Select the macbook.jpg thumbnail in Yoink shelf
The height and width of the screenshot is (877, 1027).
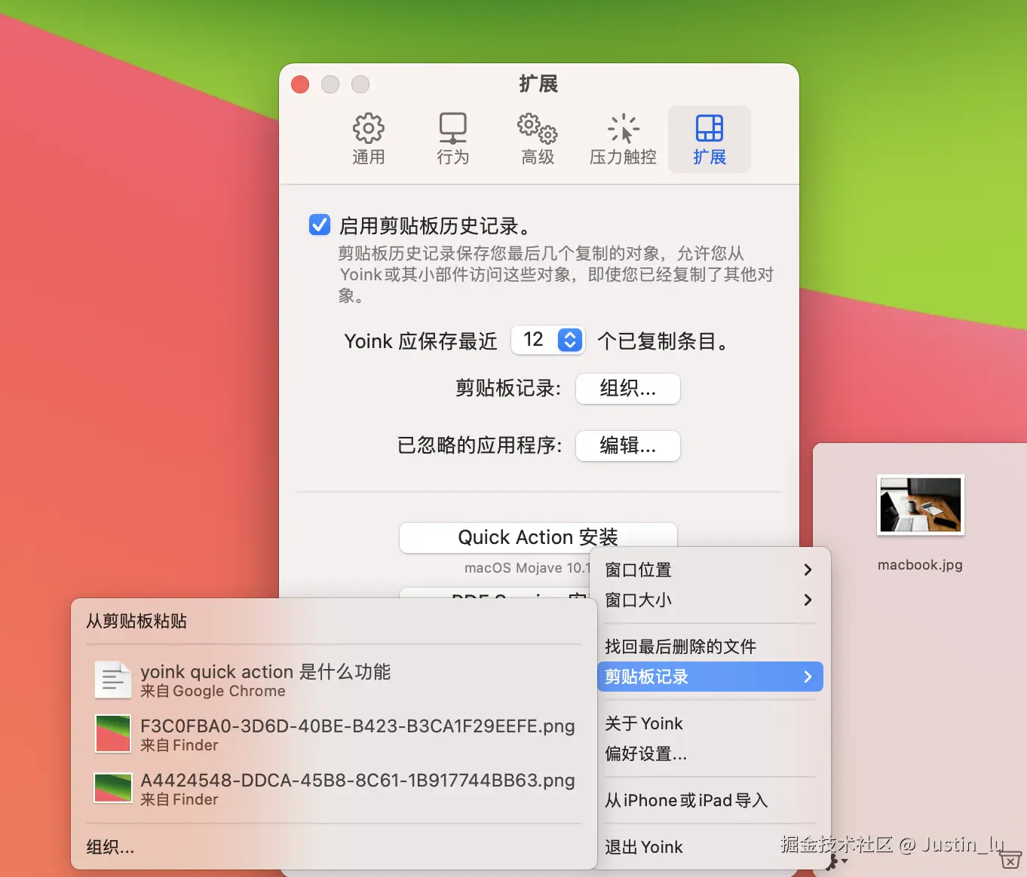point(920,505)
